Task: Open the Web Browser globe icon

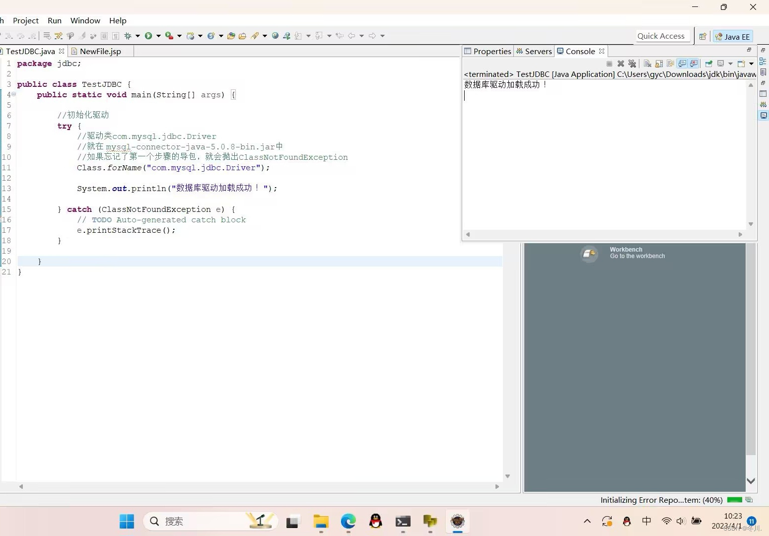Action: click(275, 36)
